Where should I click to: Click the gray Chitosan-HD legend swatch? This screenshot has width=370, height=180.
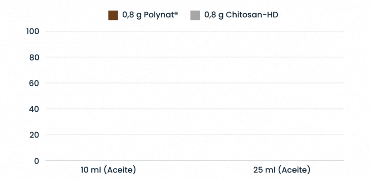point(195,15)
